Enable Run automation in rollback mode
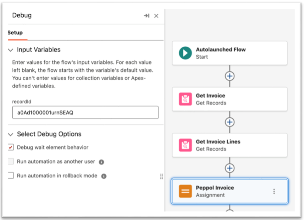 (11, 175)
